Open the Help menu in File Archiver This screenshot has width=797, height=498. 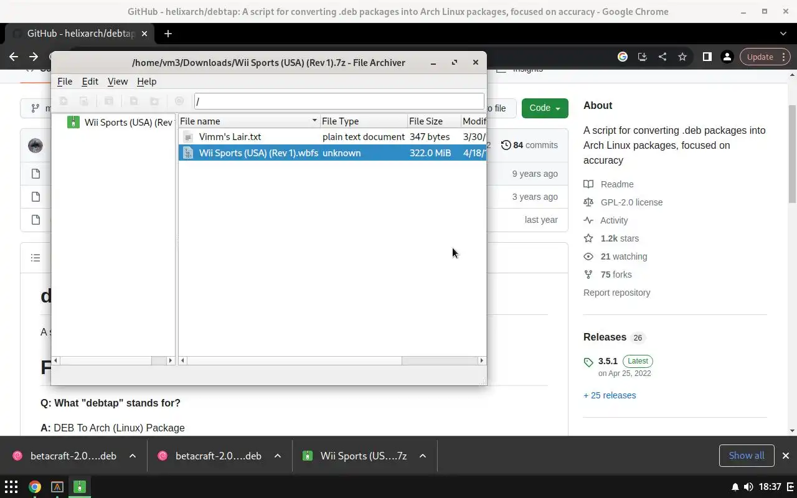click(x=146, y=82)
